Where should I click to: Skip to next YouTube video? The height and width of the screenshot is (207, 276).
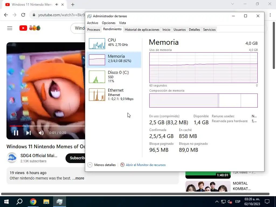click(x=29, y=133)
